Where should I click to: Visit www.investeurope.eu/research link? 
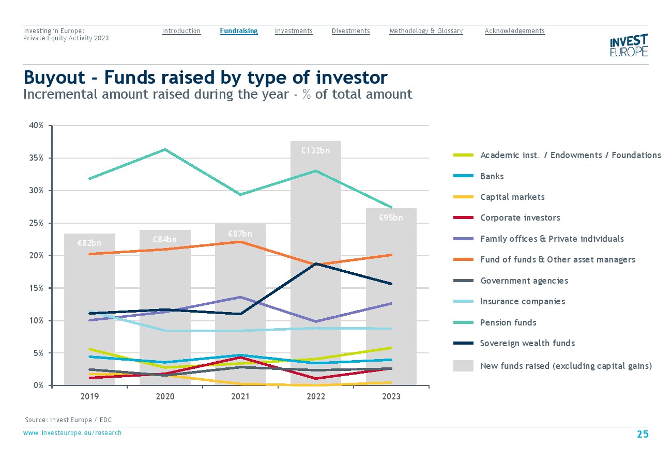click(72, 433)
